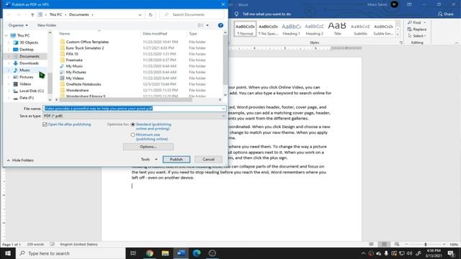Open the PDF Options button

tap(148, 147)
